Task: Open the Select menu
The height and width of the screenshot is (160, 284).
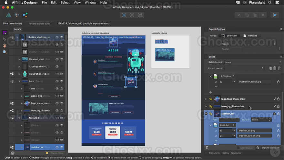Action: [x=65, y=3]
